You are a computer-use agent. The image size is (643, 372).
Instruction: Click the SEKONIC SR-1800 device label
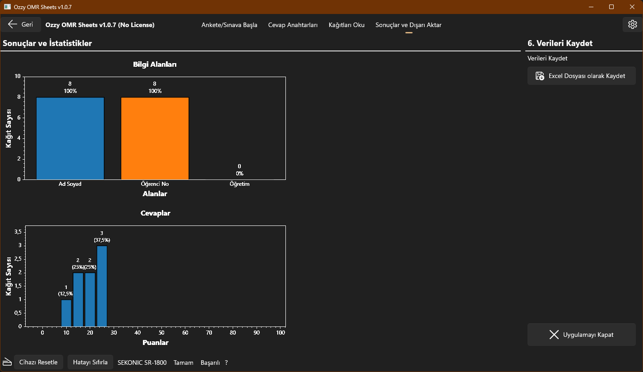pyautogui.click(x=142, y=363)
